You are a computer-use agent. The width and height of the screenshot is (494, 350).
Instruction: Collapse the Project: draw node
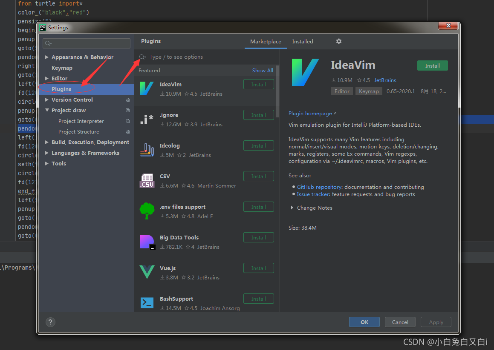click(46, 111)
